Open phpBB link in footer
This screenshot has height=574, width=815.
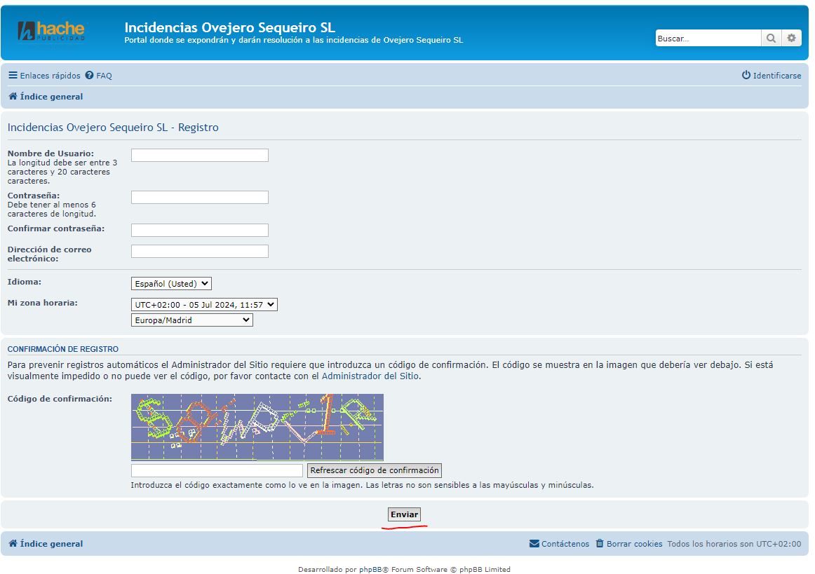coord(370,570)
